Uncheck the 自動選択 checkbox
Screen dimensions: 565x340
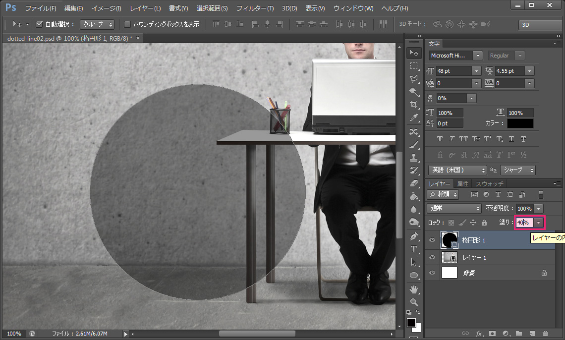(x=40, y=24)
